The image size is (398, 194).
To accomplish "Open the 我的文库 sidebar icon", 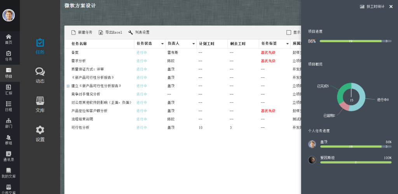I will point(9,173).
